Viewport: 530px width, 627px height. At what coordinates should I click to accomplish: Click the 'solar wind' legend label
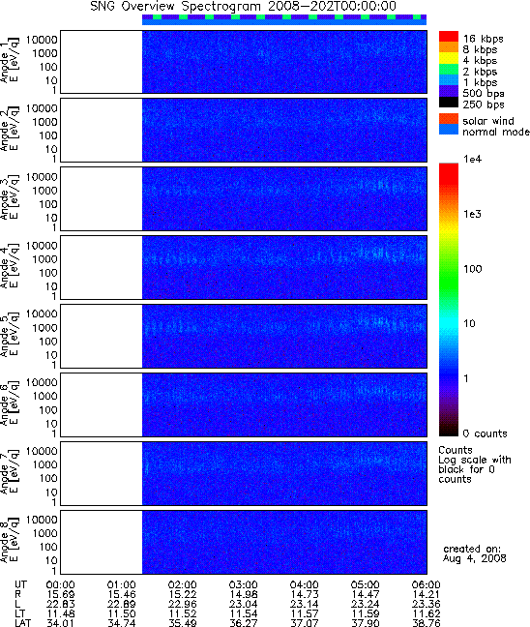tap(488, 121)
